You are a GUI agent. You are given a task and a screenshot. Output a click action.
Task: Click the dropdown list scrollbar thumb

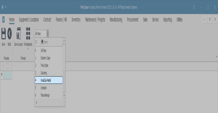(64, 58)
